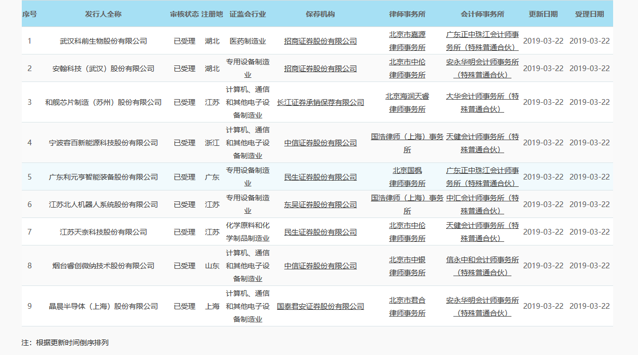Image resolution: width=638 pixels, height=355 pixels.
Task: Open 中信证券 link in 宁波容百新能源 row
Action: click(321, 143)
